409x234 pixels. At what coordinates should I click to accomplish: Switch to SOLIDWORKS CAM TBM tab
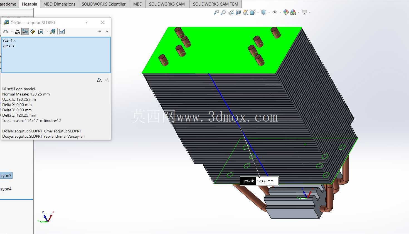(216, 4)
